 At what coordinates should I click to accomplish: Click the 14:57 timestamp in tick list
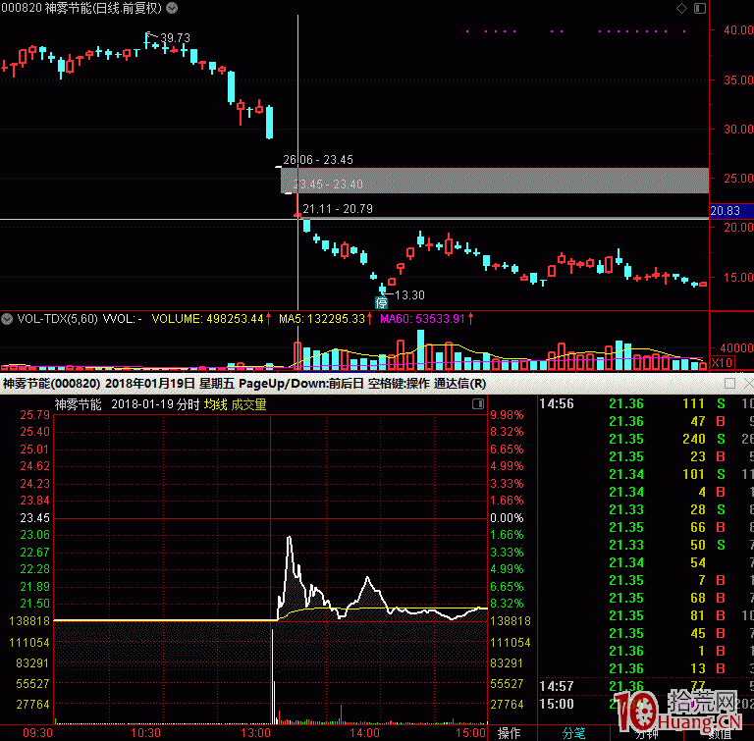pos(557,686)
